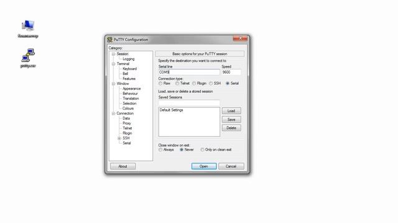
Task: Open the Computer desktop icon
Action: (x=28, y=28)
